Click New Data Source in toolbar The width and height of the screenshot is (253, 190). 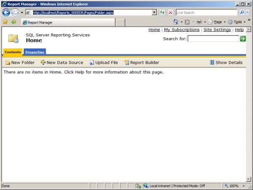point(62,62)
